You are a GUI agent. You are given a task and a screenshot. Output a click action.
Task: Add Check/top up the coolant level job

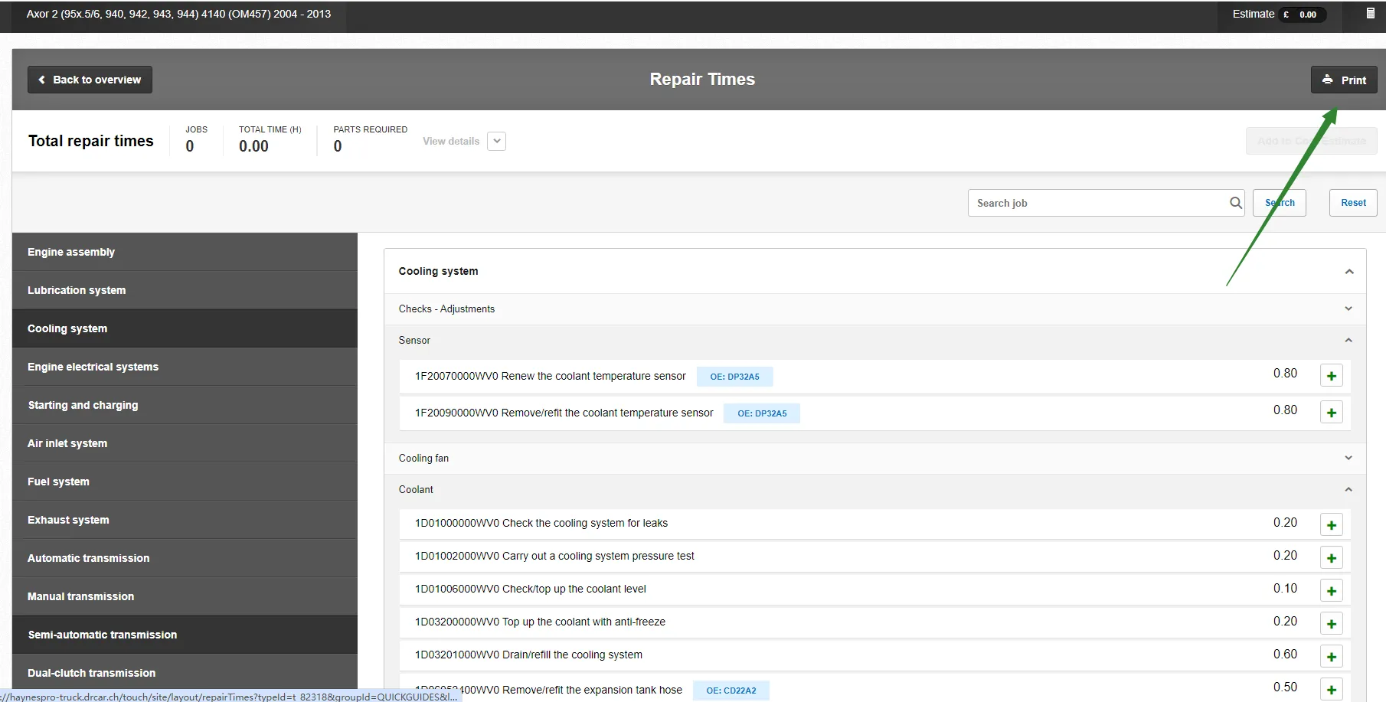[x=1332, y=591]
